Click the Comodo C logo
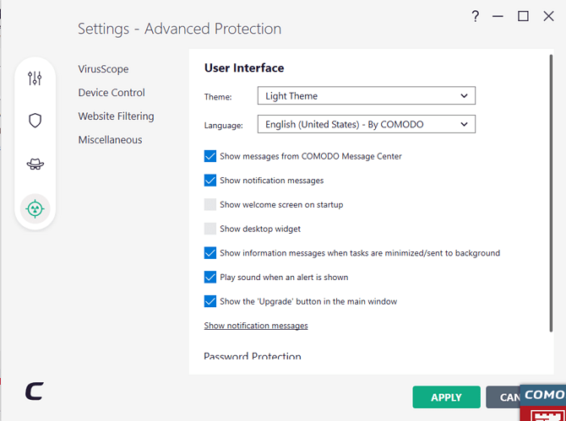Viewport: 566px width, 421px height. [35, 391]
